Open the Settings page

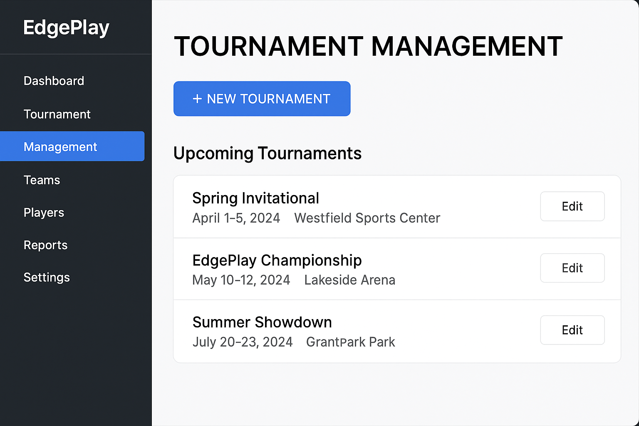(x=47, y=277)
